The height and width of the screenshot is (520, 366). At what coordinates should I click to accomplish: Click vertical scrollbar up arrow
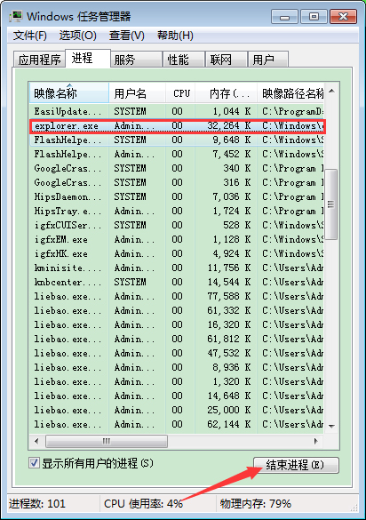331,91
